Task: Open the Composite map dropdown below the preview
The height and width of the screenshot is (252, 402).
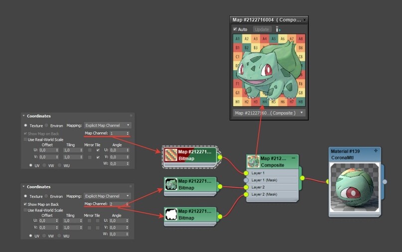Action: [x=268, y=113]
